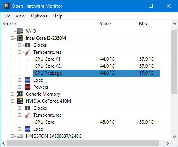
Task: Collapse the GPU Temperatures node
Action: (x=20, y=115)
